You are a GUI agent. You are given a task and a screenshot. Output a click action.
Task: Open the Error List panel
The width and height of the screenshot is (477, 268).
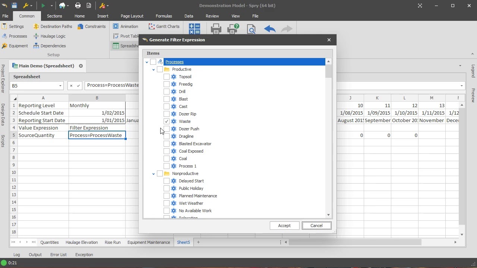[59, 255]
